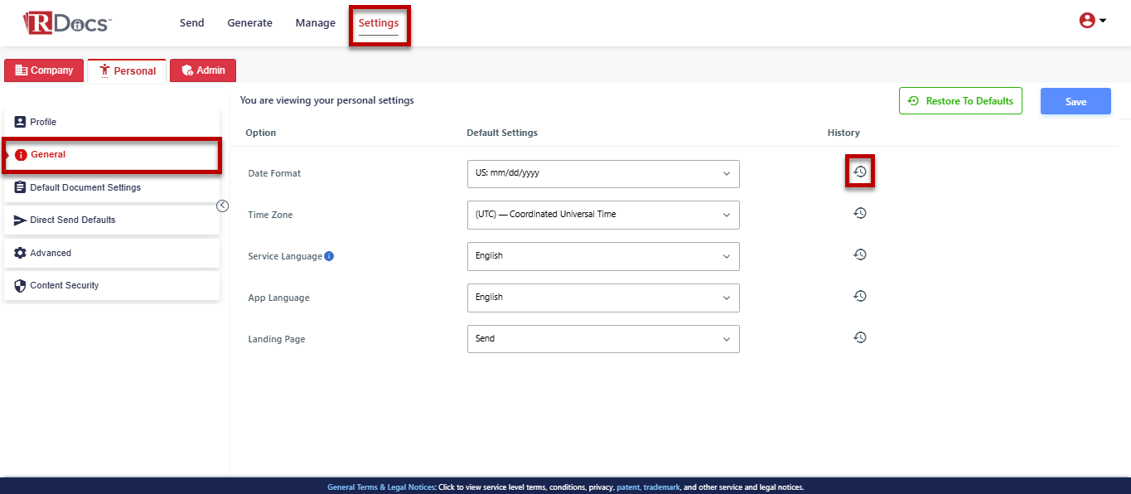Show Service Language history icon

click(x=860, y=254)
